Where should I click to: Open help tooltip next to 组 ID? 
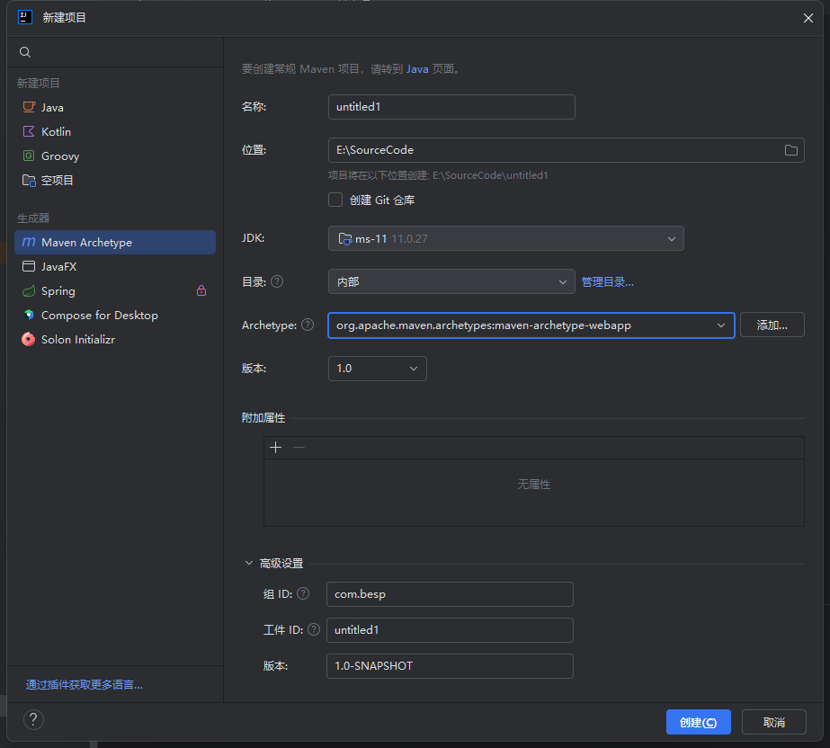pos(303,593)
